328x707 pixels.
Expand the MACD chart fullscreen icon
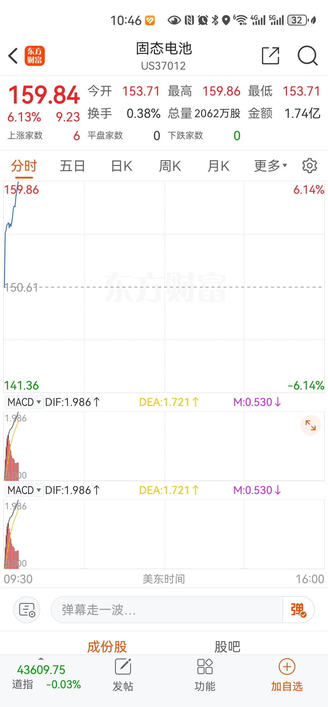[310, 425]
